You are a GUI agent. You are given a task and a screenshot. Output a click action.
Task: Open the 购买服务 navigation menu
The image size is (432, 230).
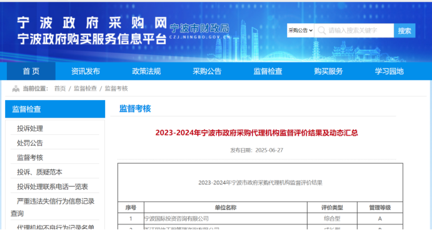tap(328, 71)
